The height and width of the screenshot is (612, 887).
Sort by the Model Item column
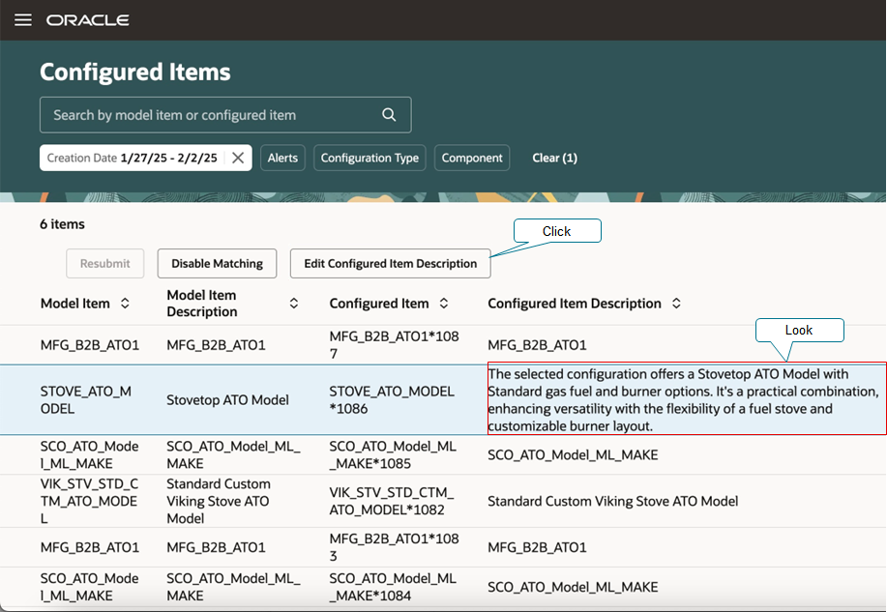click(x=125, y=304)
